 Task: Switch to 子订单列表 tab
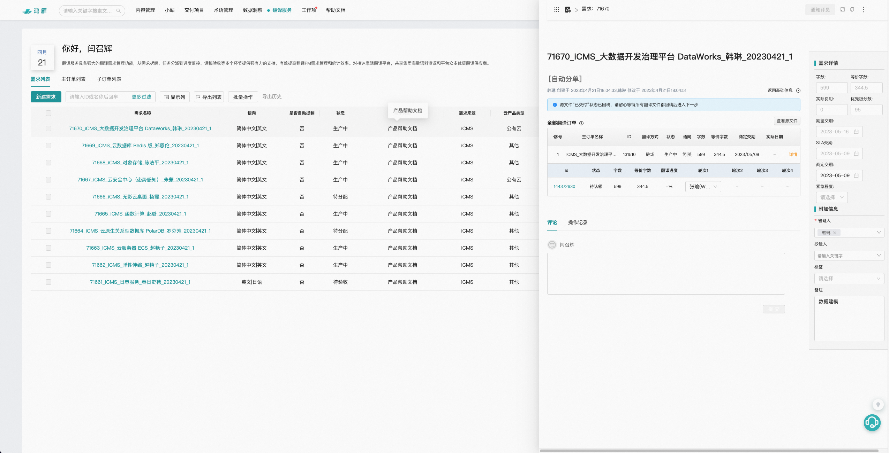(x=109, y=79)
